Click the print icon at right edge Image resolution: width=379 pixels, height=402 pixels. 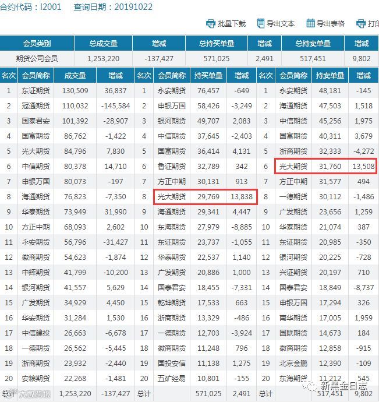[361, 23]
